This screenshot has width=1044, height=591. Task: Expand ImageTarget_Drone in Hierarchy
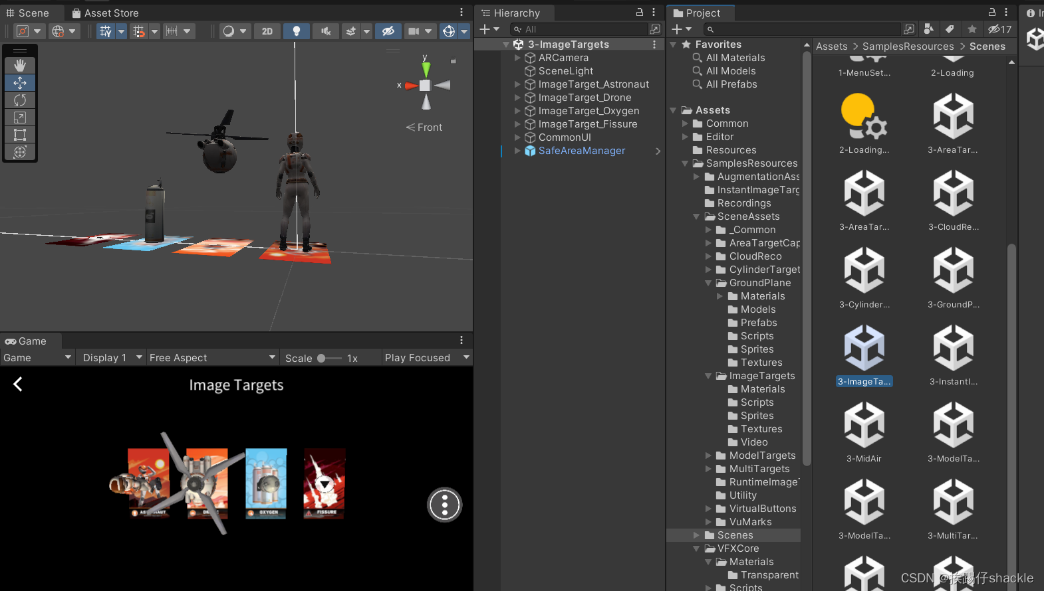[517, 98]
